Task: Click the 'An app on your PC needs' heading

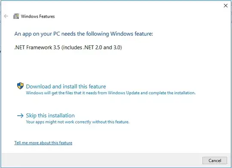Action: click(x=84, y=34)
